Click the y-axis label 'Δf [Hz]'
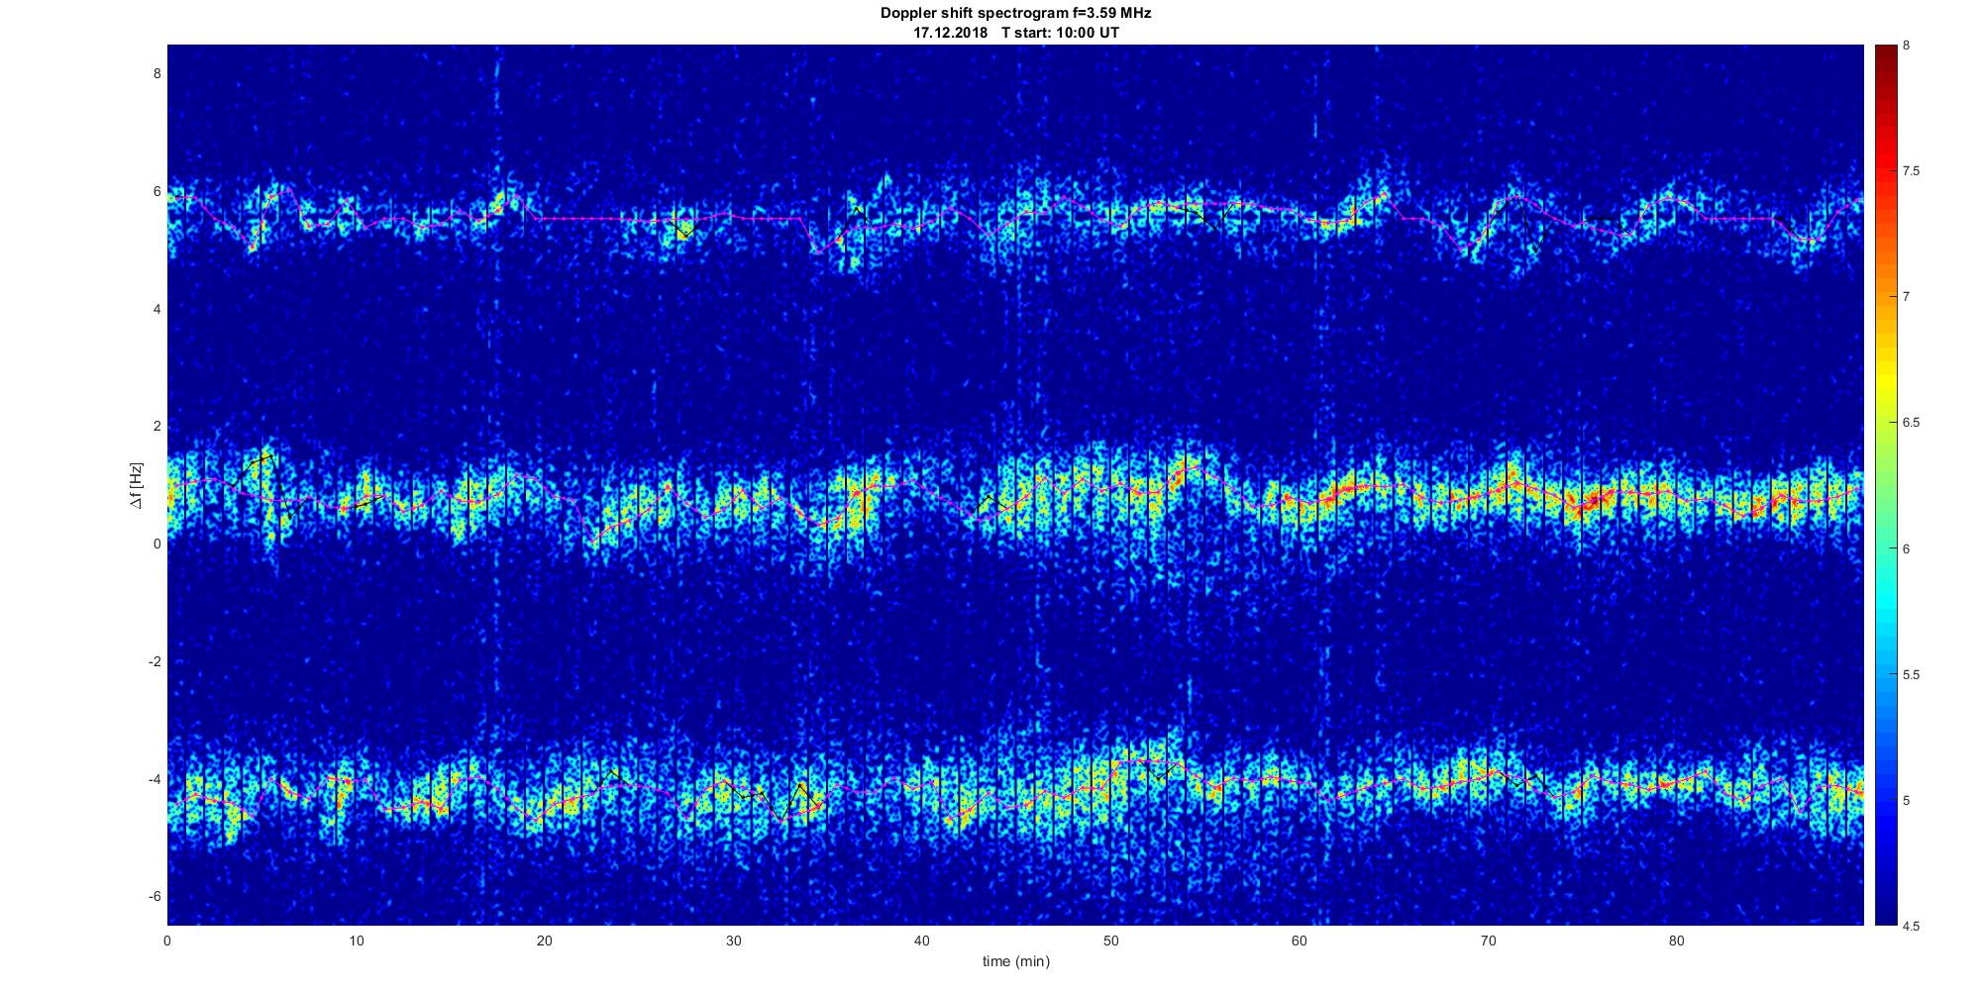The width and height of the screenshot is (1981, 993). click(136, 485)
